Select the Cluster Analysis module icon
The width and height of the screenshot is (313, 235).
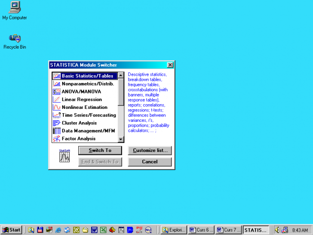(56, 123)
